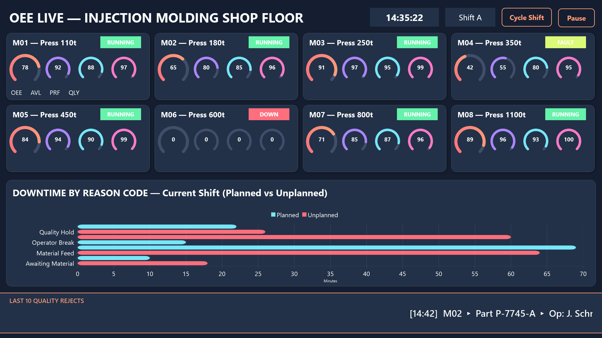
Task: Select M03 OEE gauge showing 91
Action: click(322, 68)
